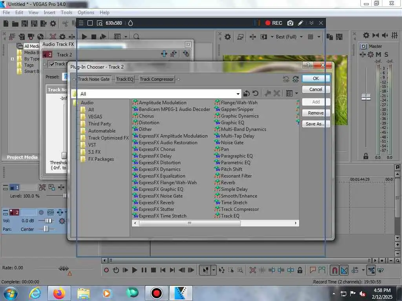The image size is (402, 301).
Task: Click the Remove button in Plug-In Chooser
Action: (316, 113)
